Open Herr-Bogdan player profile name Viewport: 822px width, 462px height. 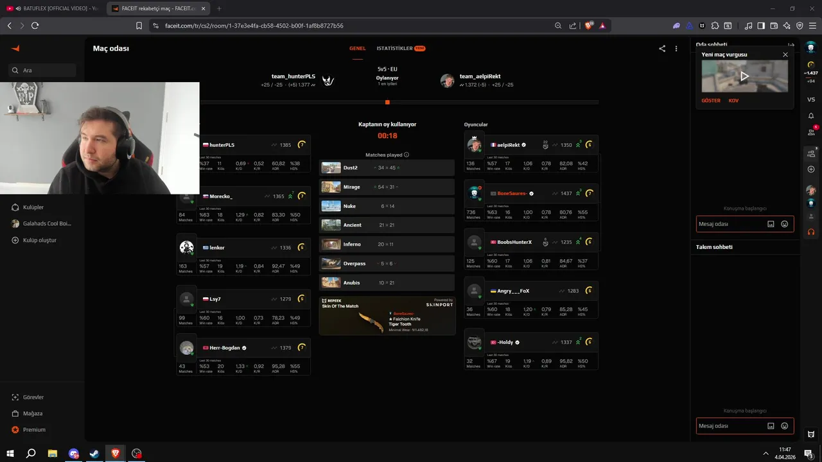click(x=225, y=348)
